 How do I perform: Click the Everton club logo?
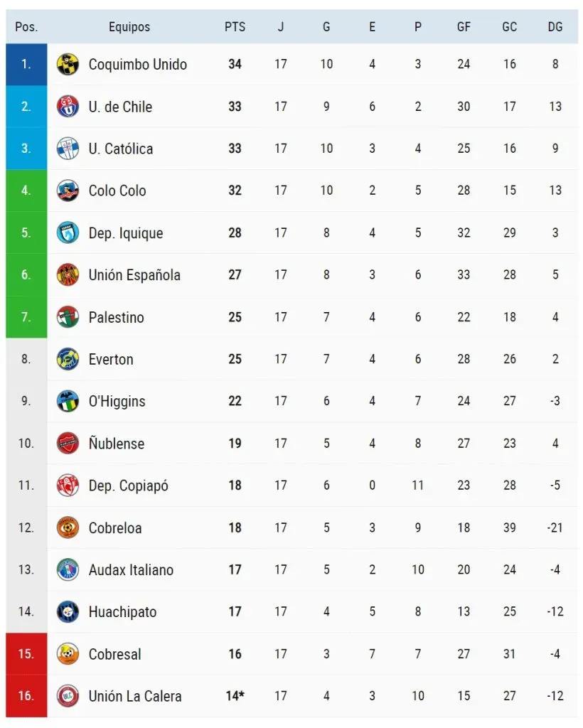(68, 359)
